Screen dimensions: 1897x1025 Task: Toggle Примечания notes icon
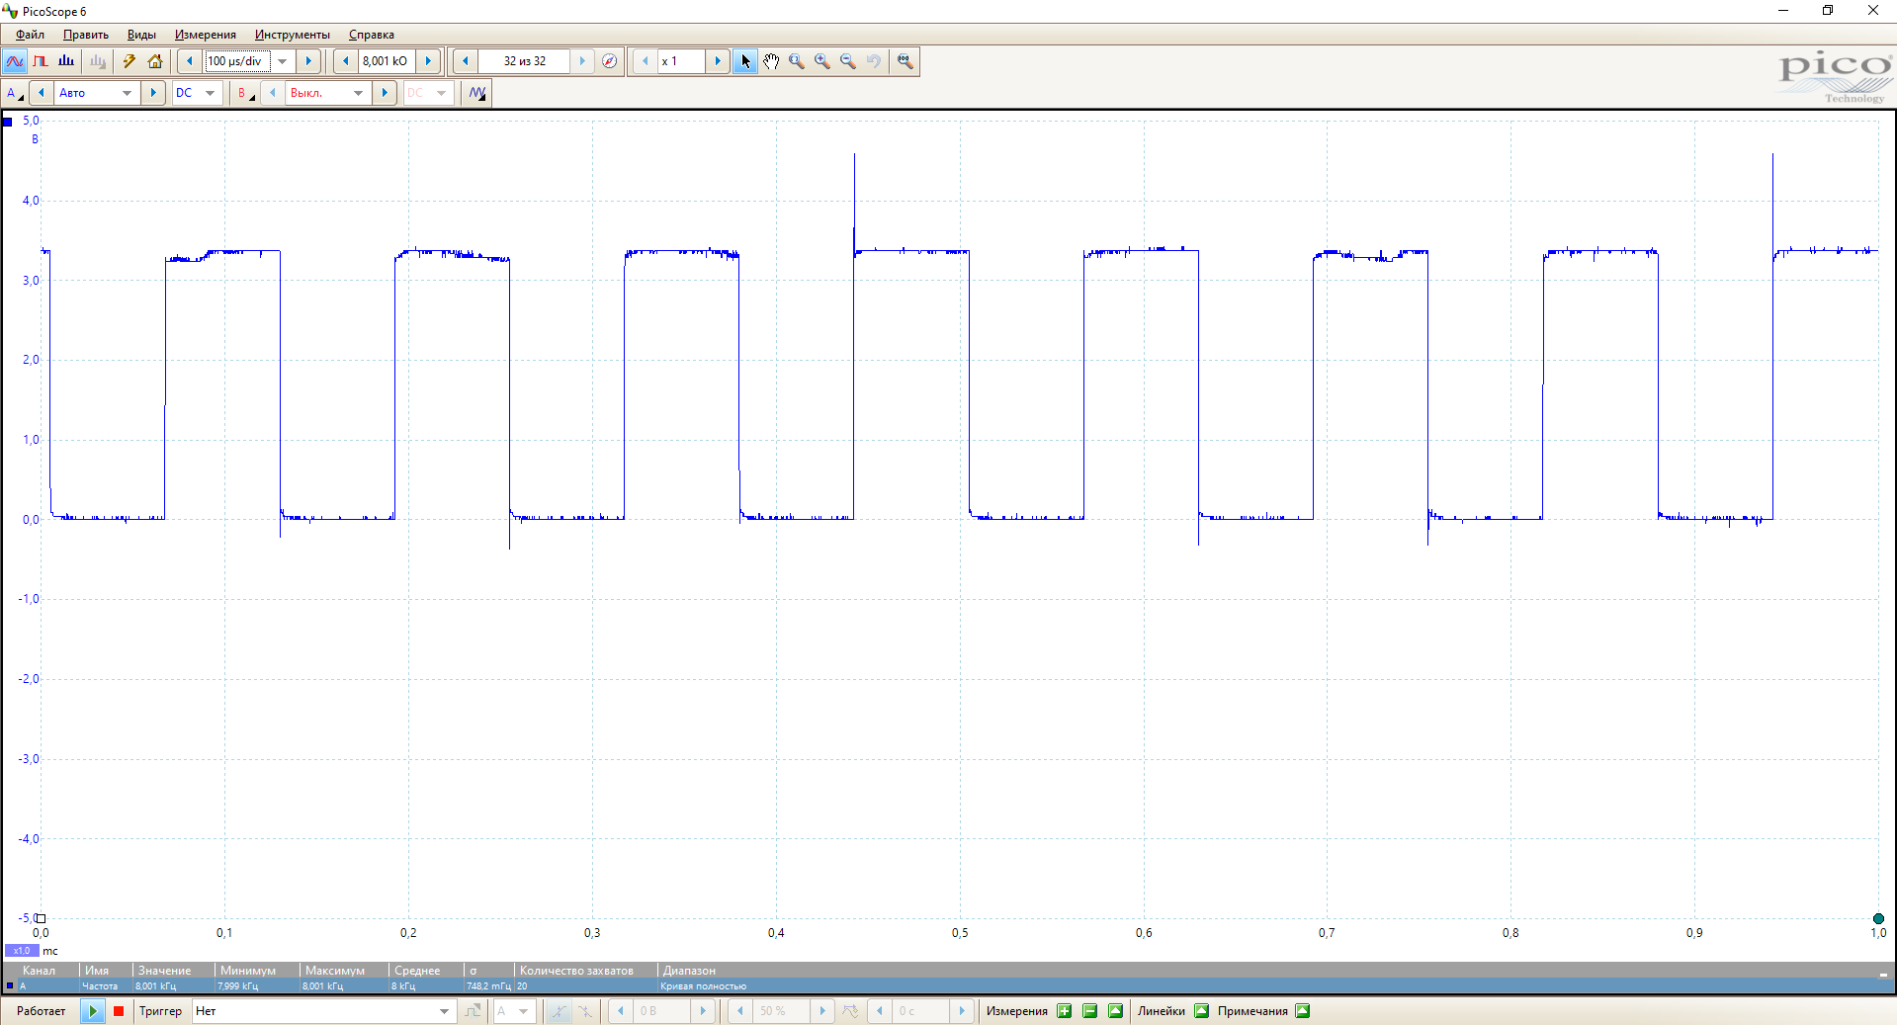(1303, 1011)
